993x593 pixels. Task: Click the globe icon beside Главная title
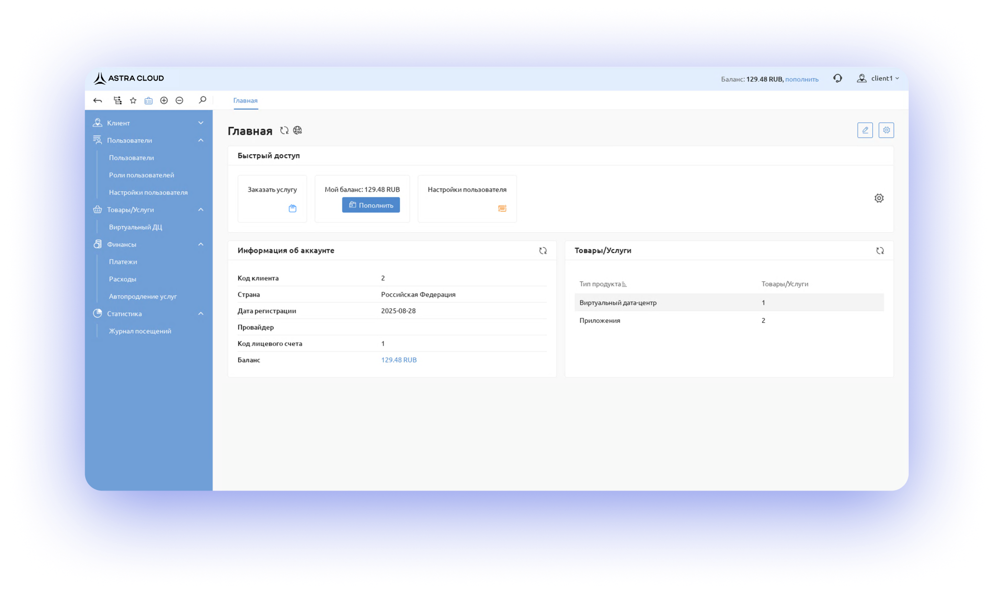297,130
